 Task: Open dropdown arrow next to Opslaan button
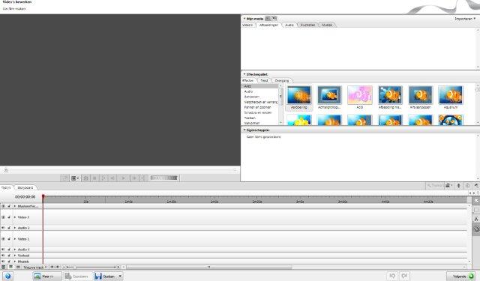(x=120, y=276)
